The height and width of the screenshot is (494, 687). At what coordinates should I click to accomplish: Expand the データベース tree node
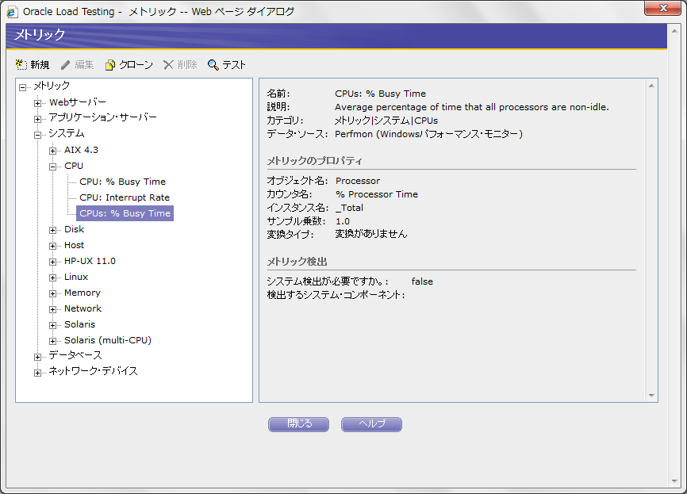[38, 355]
